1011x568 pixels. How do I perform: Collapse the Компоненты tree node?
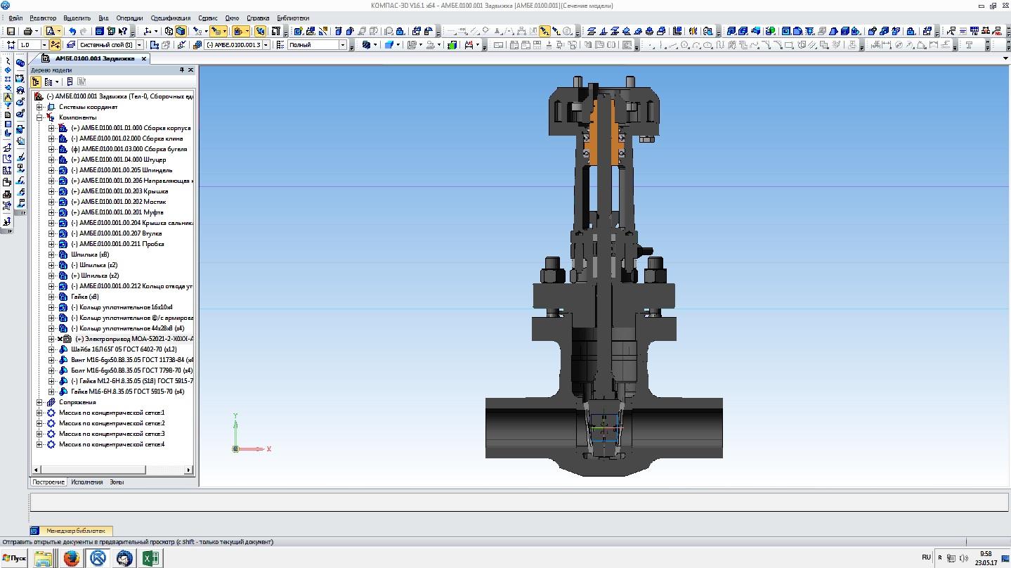pyautogui.click(x=40, y=117)
